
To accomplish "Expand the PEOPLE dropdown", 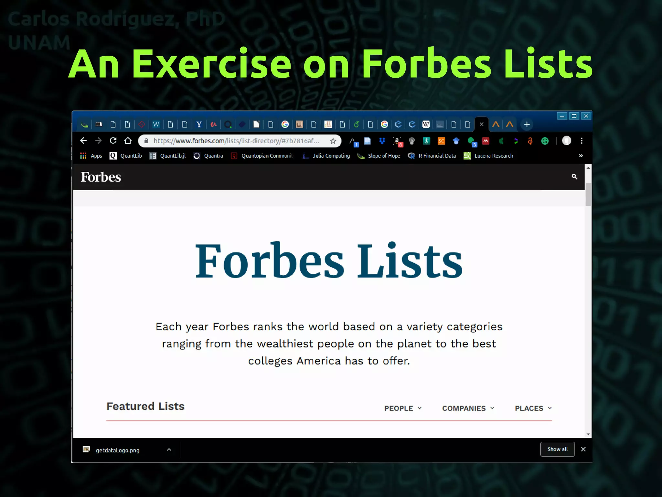I will click(x=403, y=408).
